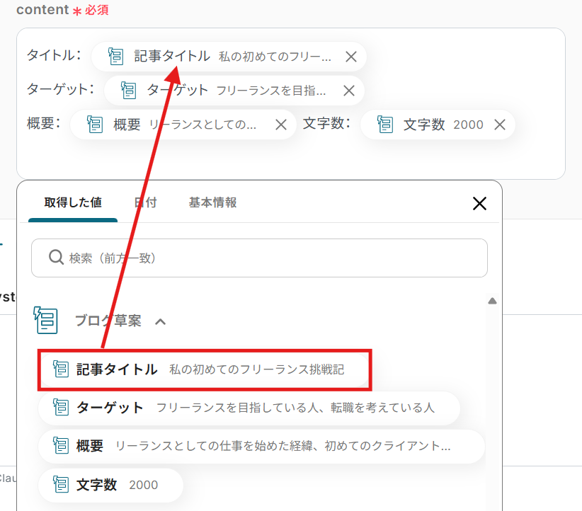Switch to the 日付 tab
The width and height of the screenshot is (582, 511).
tap(146, 202)
